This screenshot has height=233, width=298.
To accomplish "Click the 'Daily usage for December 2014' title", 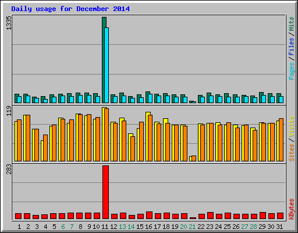I will point(70,9).
